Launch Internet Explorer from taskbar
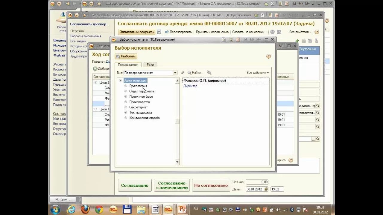This screenshot has height=215, width=383. point(71,209)
